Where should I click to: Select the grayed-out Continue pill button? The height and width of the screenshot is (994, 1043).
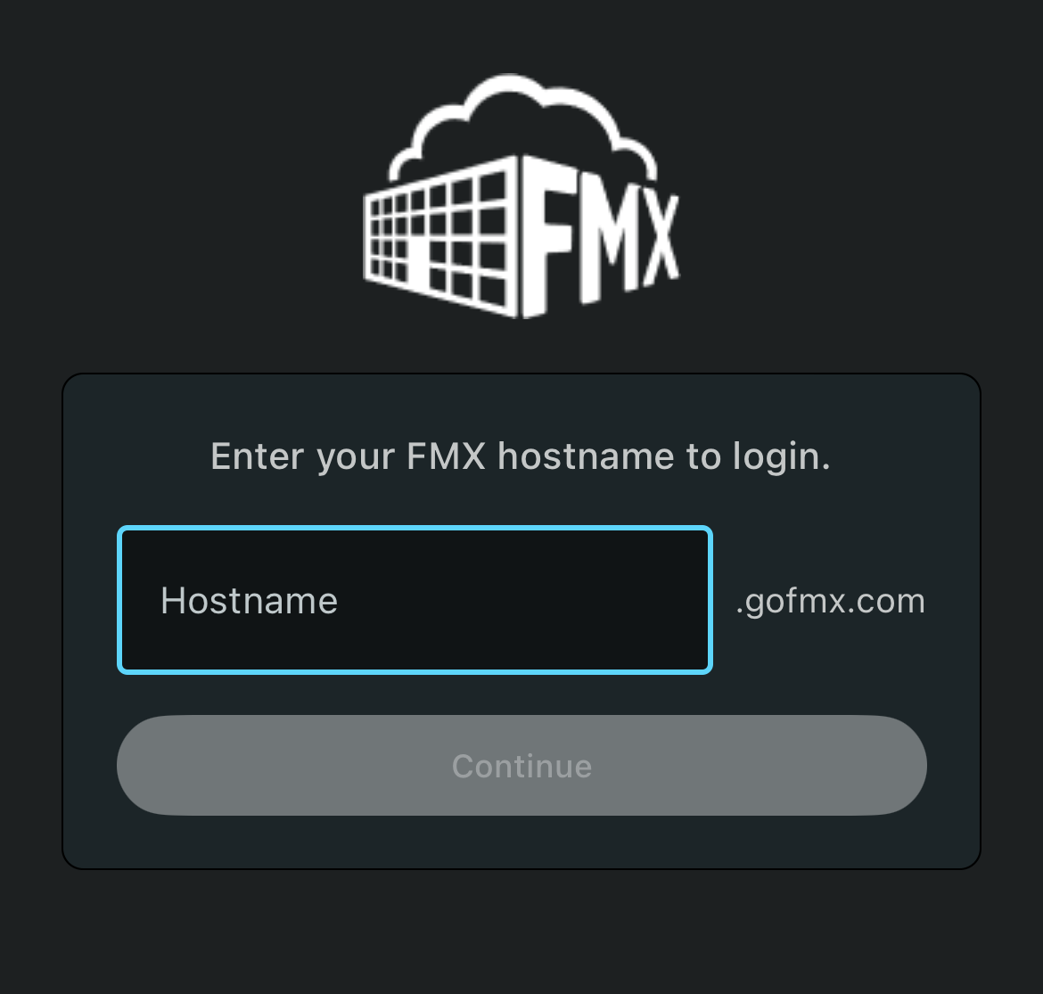(x=521, y=765)
